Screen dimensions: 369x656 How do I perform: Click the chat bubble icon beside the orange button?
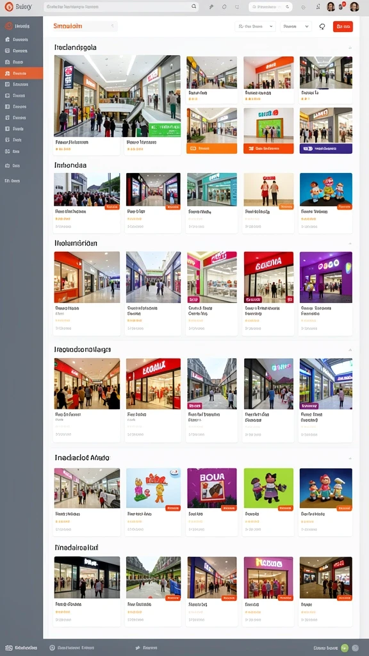pyautogui.click(x=322, y=26)
